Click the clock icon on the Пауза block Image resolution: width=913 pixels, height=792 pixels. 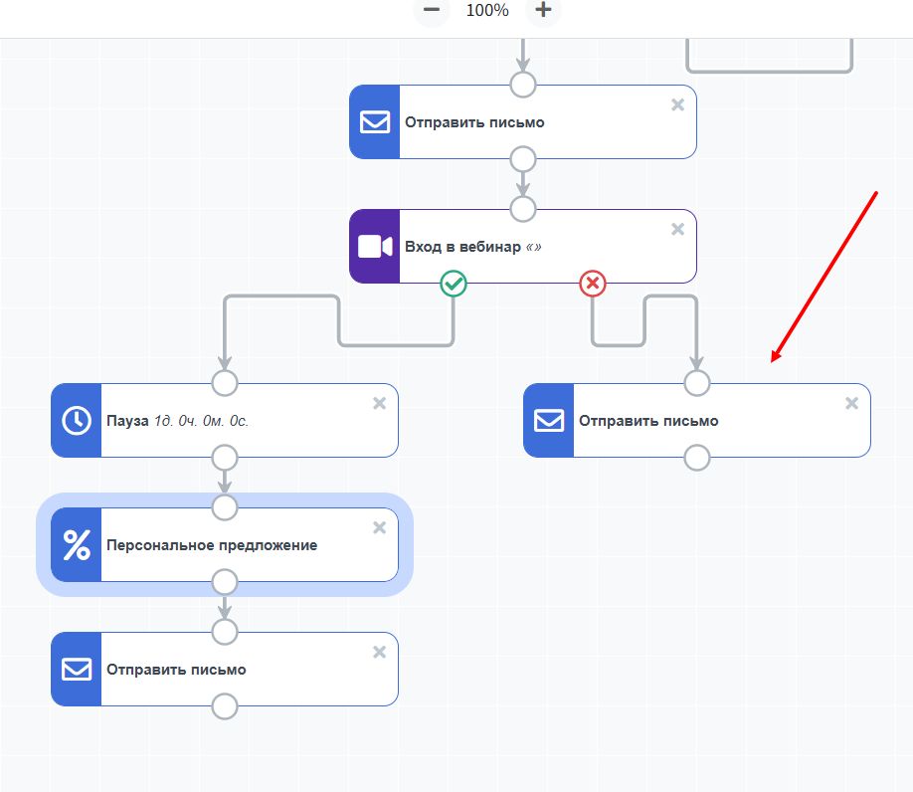point(76,421)
